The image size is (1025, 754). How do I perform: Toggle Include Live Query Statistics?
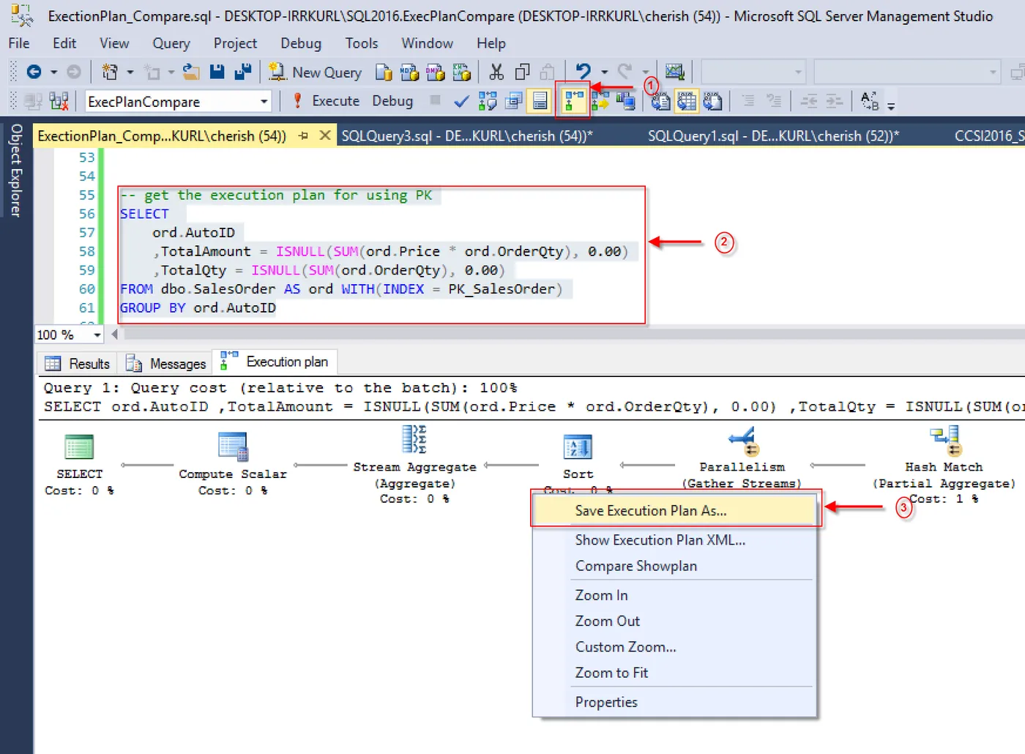click(x=600, y=100)
